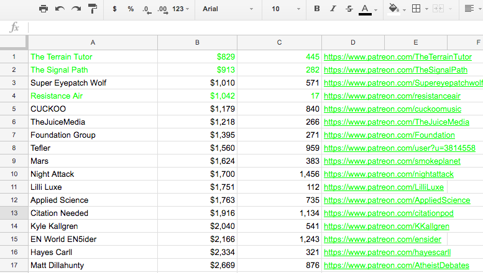Open the hayescarll Patreon link
Screen dimensions: 483x273
(387, 252)
